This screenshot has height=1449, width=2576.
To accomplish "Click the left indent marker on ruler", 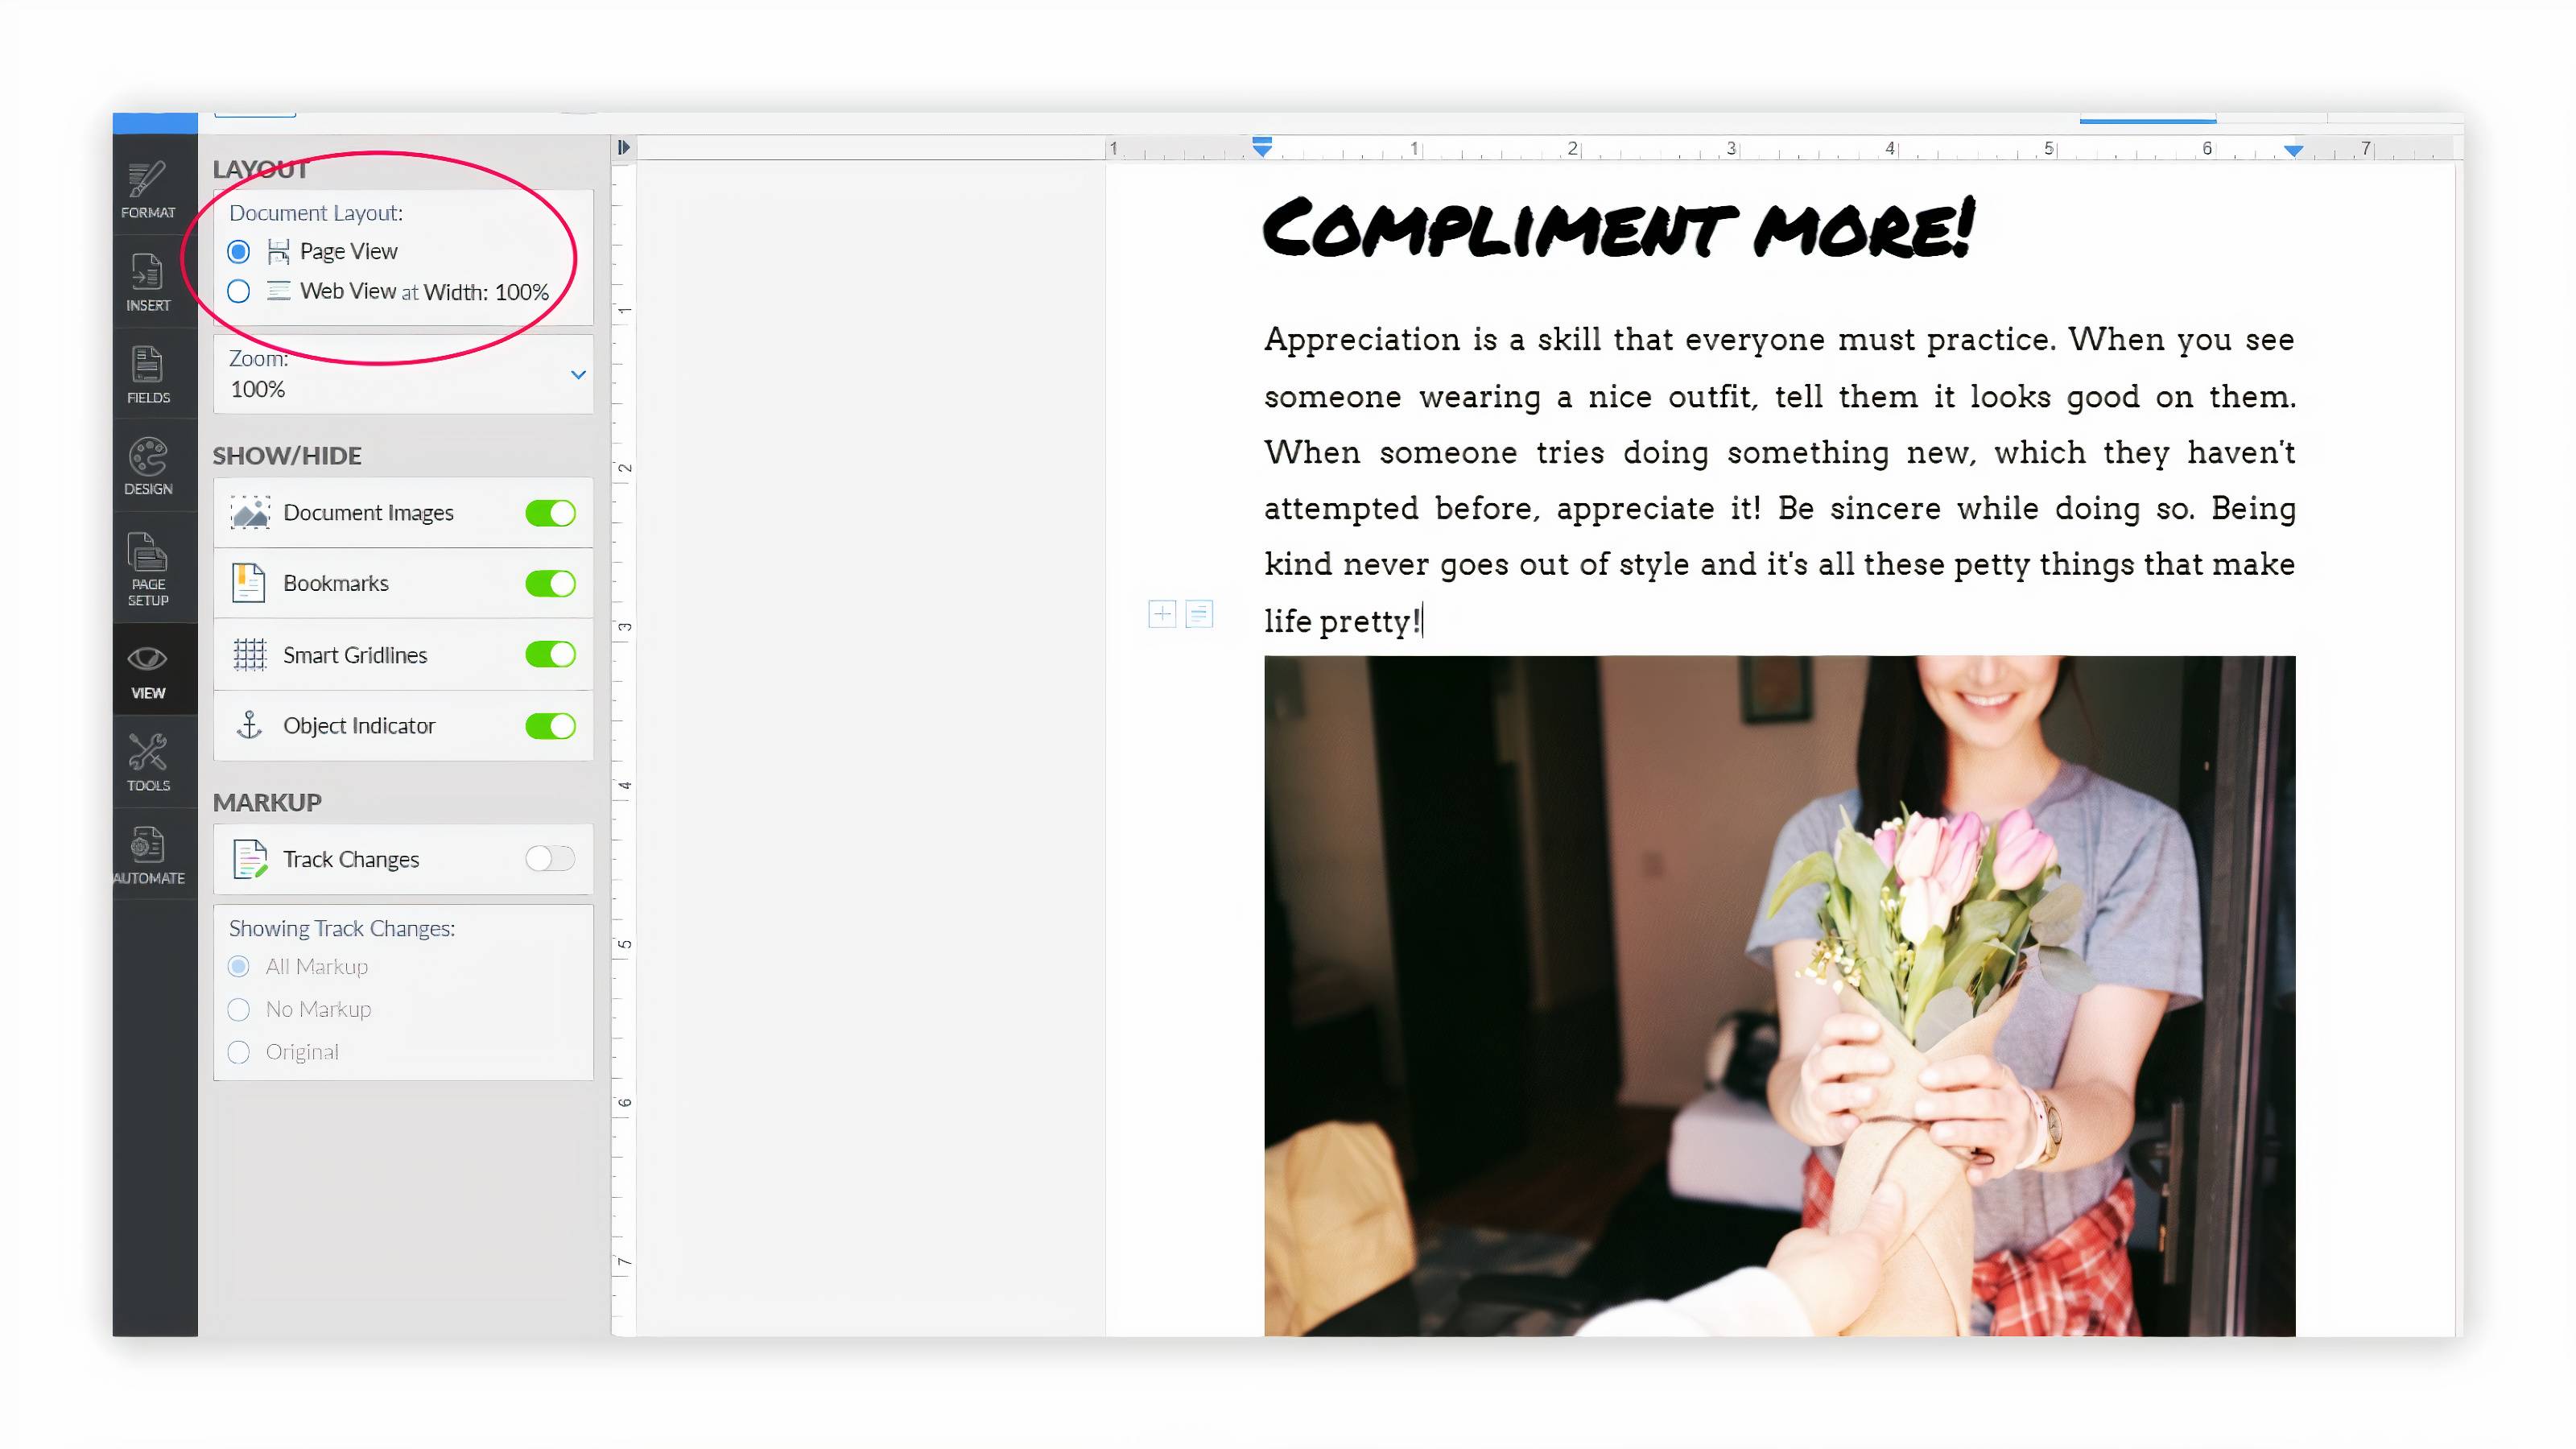I will tap(1262, 148).
